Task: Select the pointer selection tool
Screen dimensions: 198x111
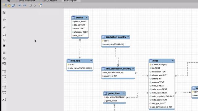Action: (x=4, y=13)
